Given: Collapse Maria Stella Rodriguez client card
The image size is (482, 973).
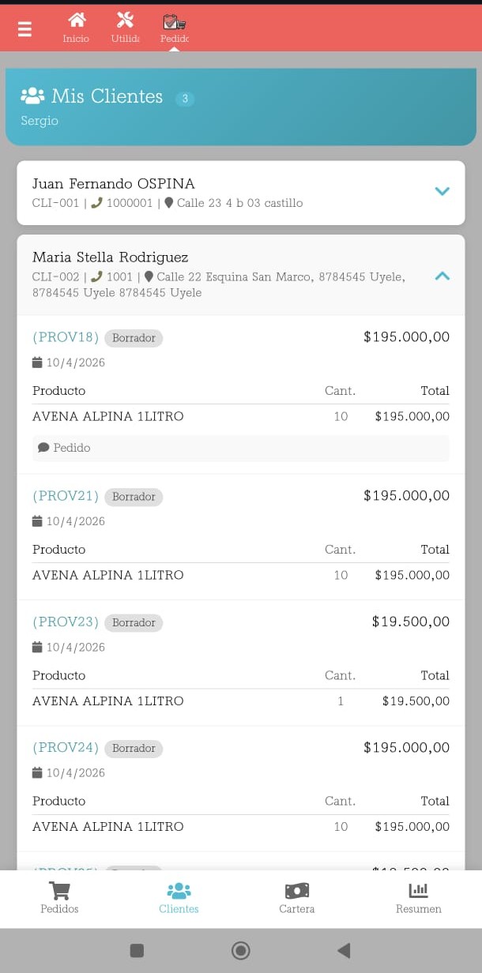Looking at the screenshot, I should (442, 276).
